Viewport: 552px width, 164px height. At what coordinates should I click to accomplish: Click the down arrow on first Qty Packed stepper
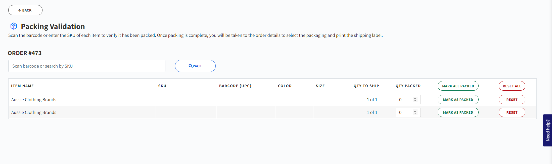point(415,101)
